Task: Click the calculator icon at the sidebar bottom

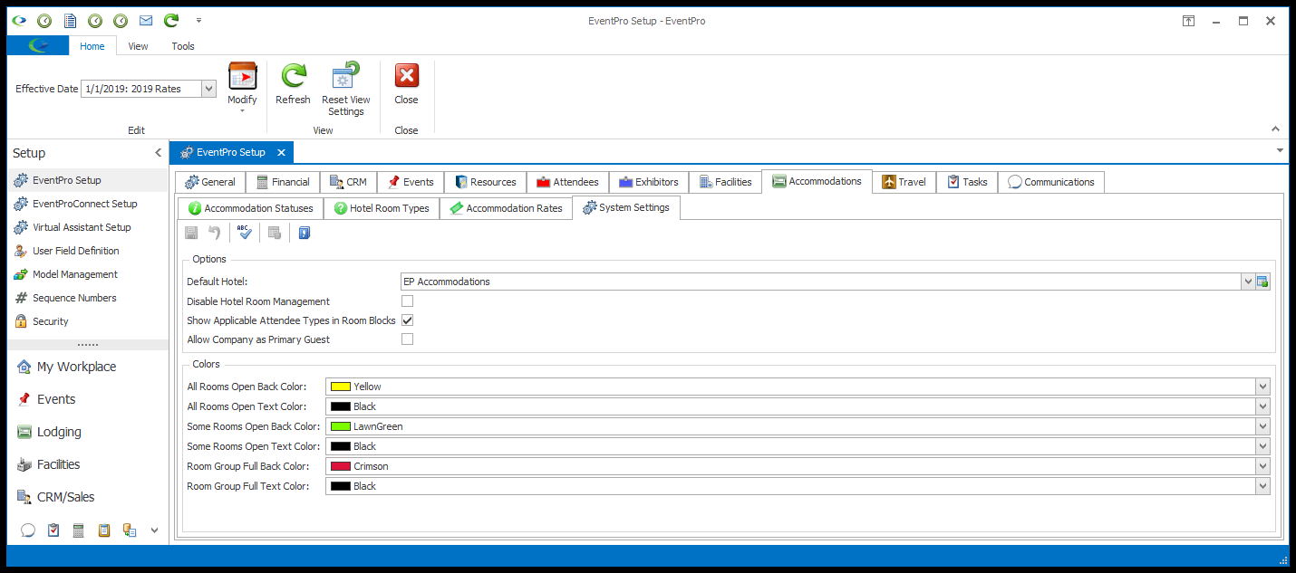Action: tap(79, 530)
